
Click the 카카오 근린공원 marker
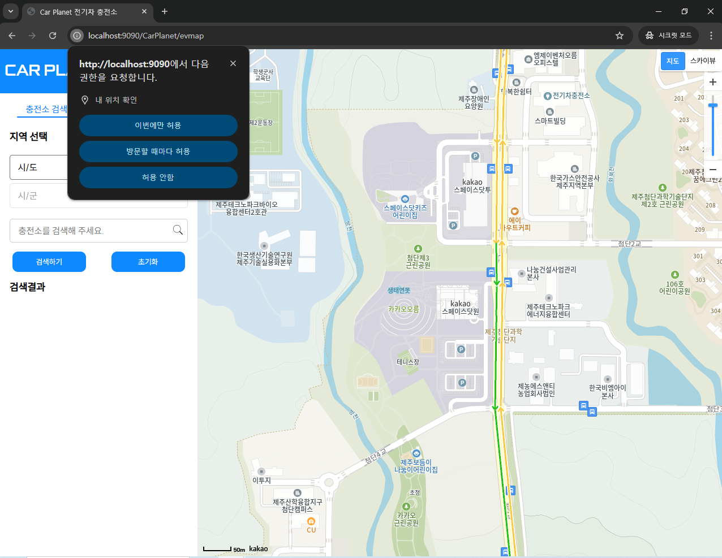point(406,507)
